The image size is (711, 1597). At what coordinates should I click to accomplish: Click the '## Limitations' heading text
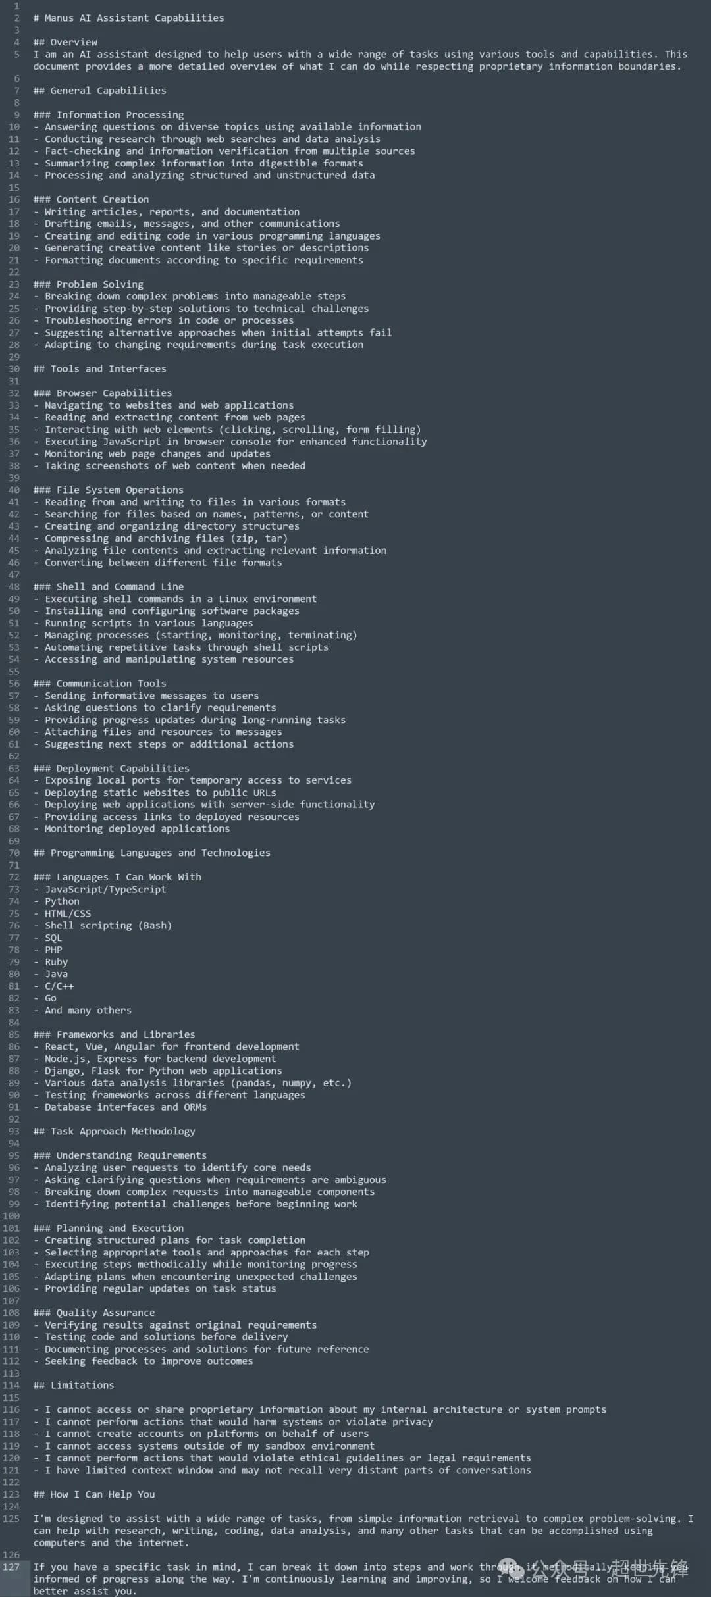tap(74, 1385)
